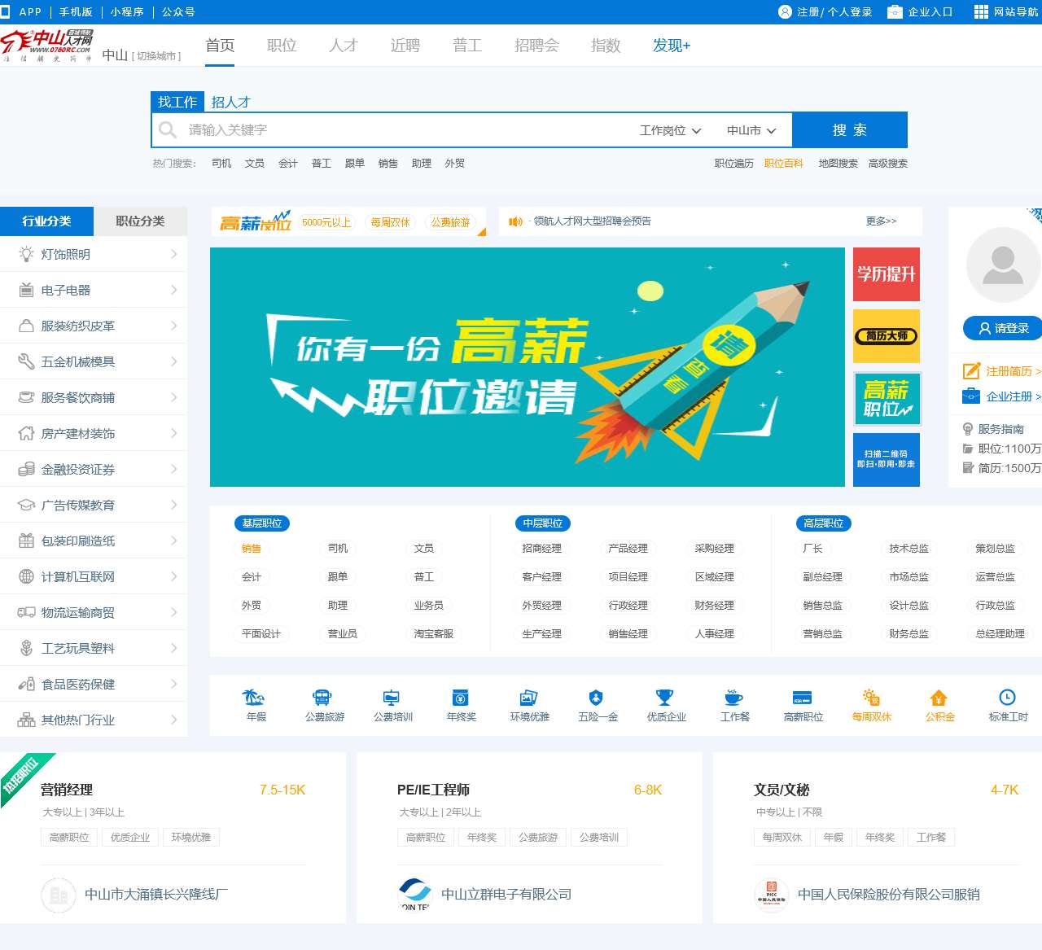Click the 企业入口 briefcase icon in top bar
The image size is (1042, 950).
click(x=896, y=12)
